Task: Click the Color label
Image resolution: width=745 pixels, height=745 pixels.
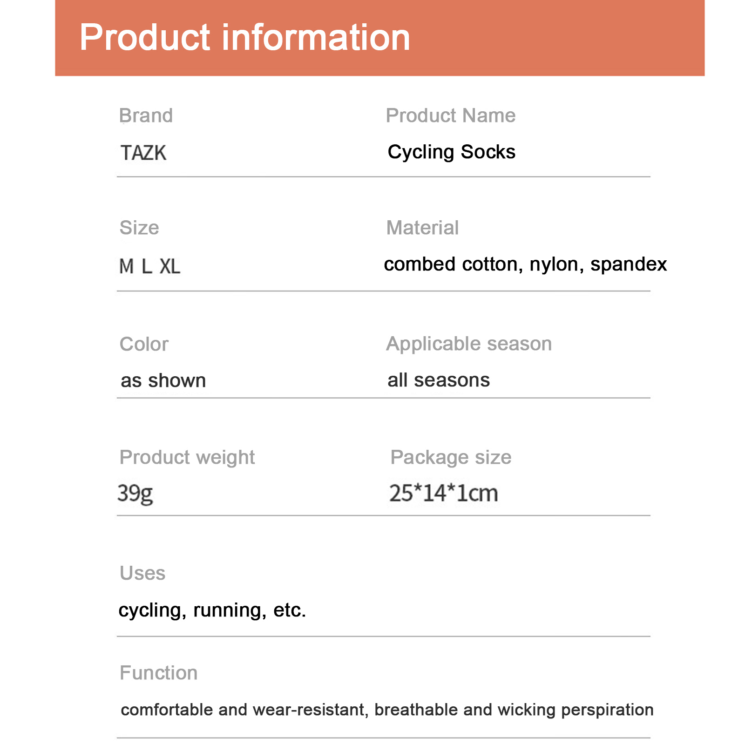Action: 144,344
